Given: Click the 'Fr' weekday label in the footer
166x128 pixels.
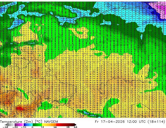Looking at the screenshot, I should pyautogui.click(x=97, y=122).
